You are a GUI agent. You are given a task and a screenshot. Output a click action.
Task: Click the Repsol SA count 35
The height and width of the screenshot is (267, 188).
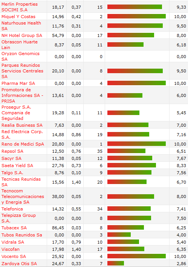pos(100,151)
